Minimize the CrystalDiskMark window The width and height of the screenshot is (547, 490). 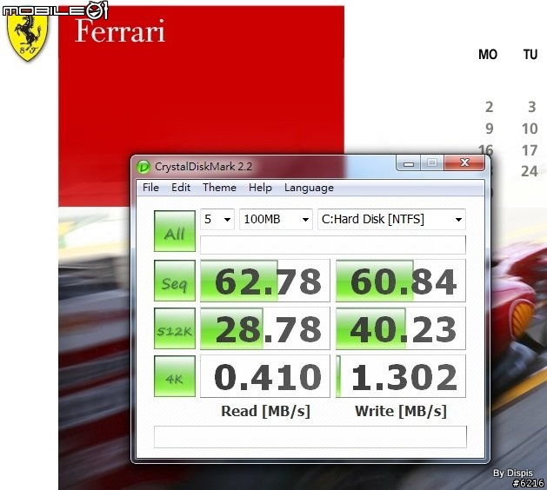point(409,163)
